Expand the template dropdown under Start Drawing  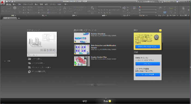click(x=55, y=55)
